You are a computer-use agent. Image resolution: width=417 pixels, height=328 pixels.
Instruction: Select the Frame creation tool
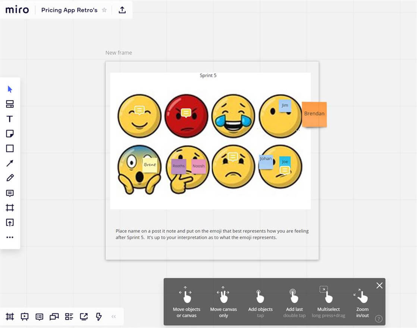point(10,208)
